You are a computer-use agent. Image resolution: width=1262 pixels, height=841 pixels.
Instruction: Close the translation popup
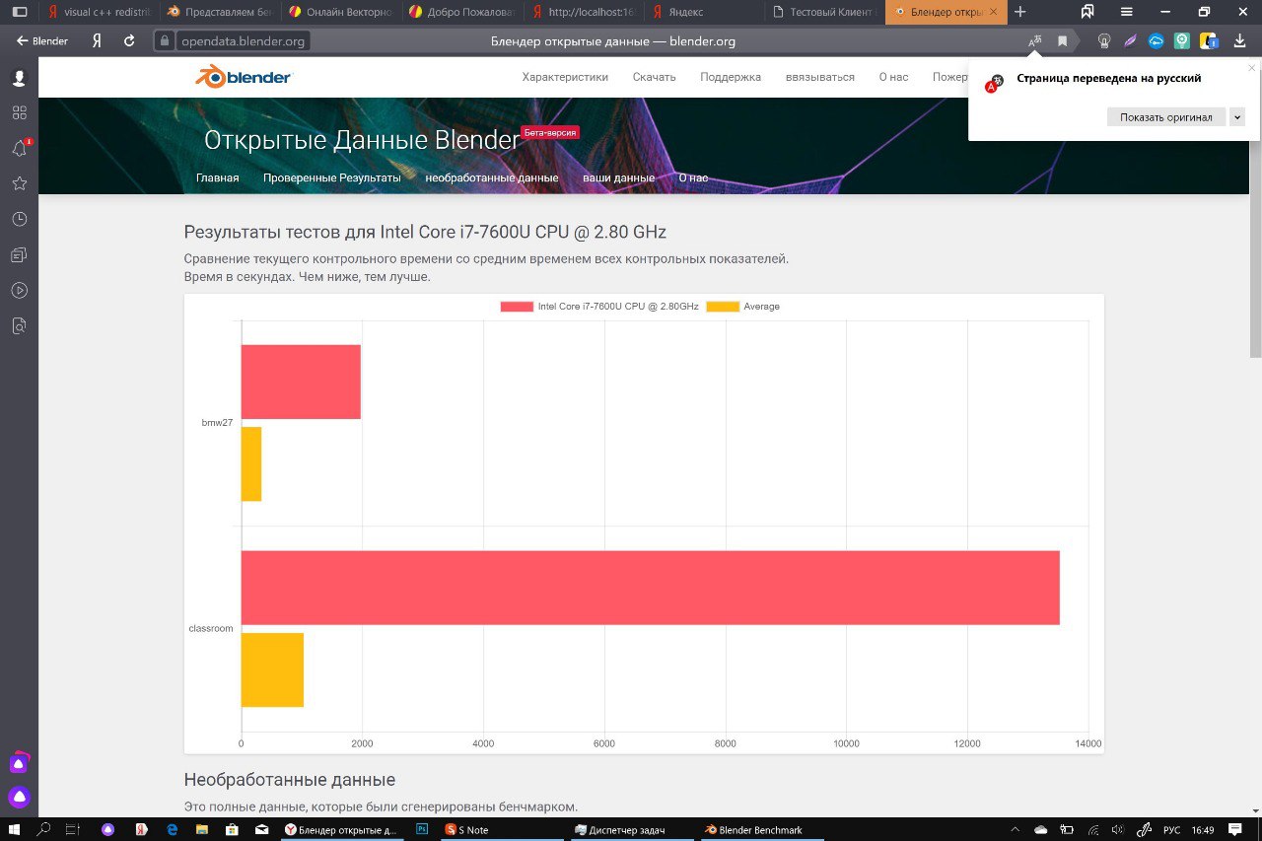[1252, 68]
